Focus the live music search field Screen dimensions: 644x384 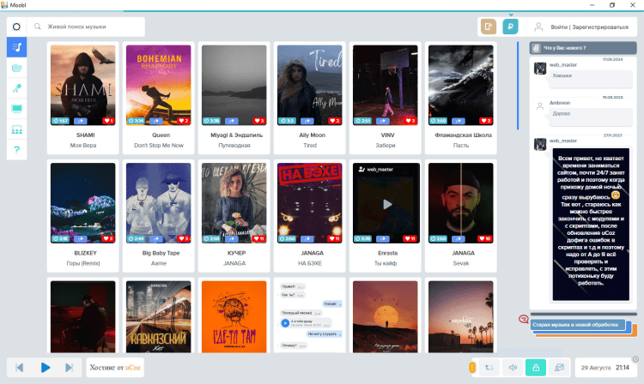pos(90,27)
